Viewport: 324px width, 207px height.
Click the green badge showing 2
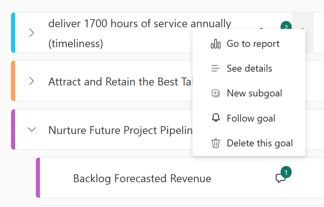(286, 27)
